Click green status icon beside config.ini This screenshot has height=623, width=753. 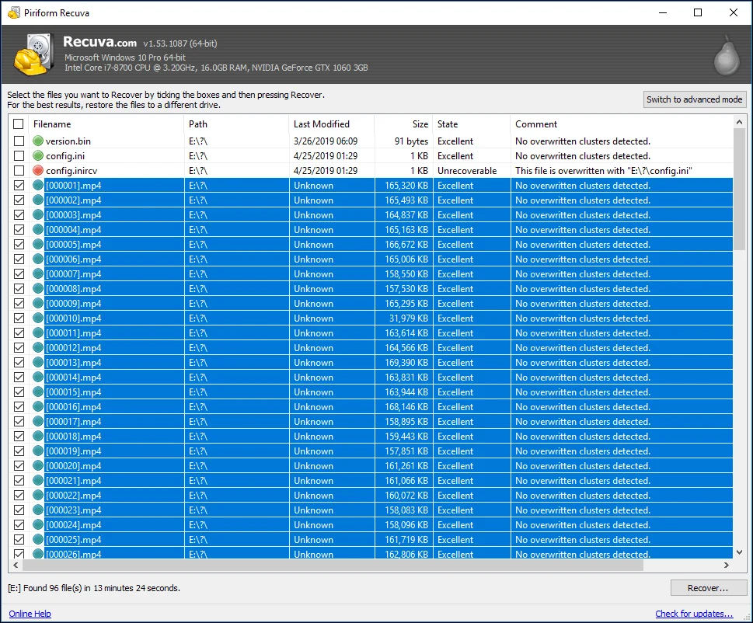38,156
